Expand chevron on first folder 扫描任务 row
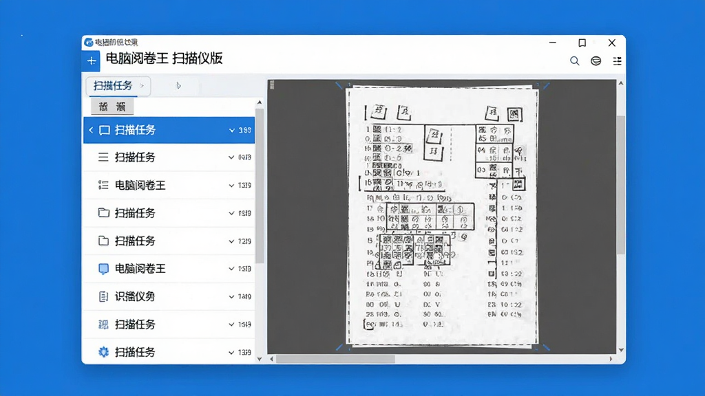 tap(231, 213)
